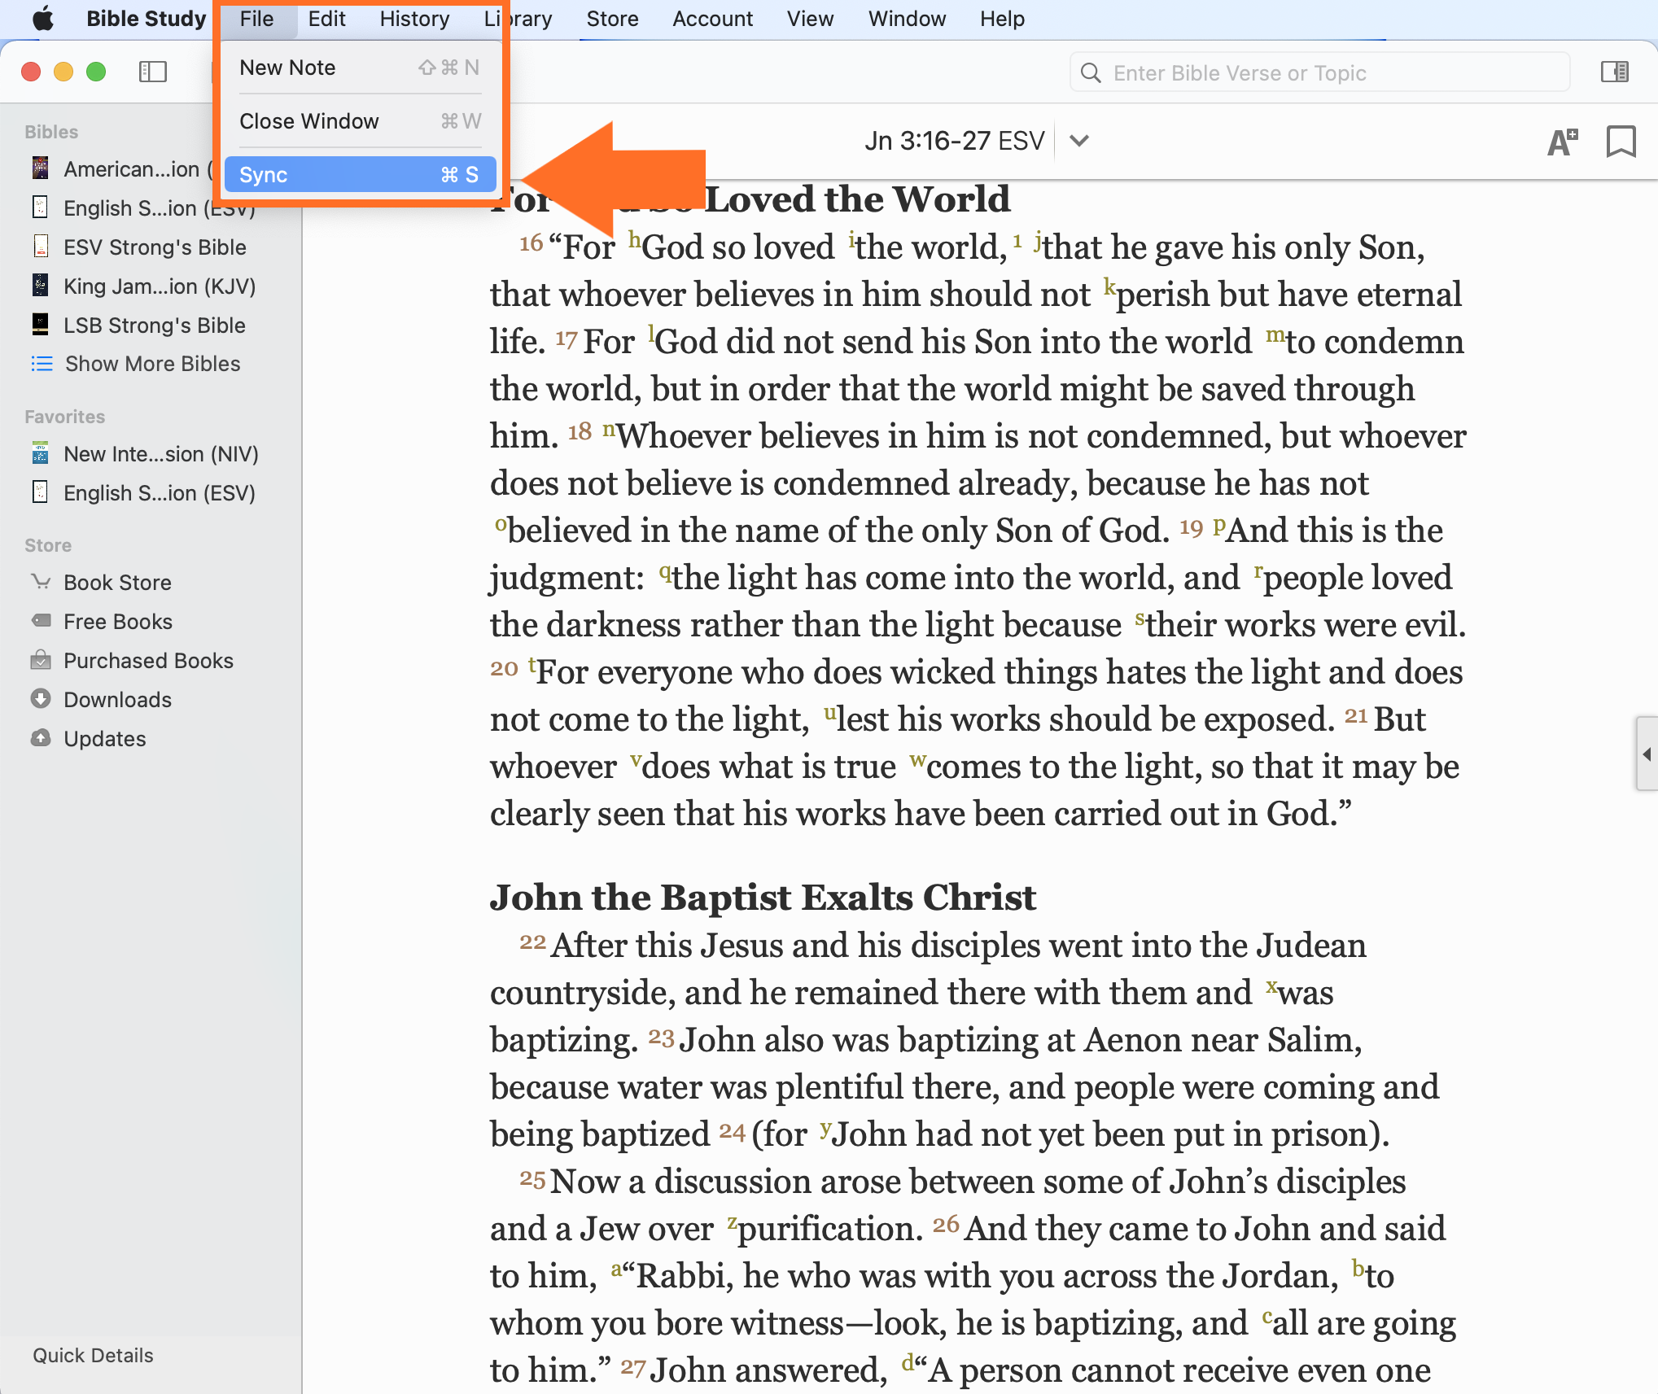Expand Show More Bibles list
Image resolution: width=1658 pixels, height=1394 pixels.
point(151,364)
